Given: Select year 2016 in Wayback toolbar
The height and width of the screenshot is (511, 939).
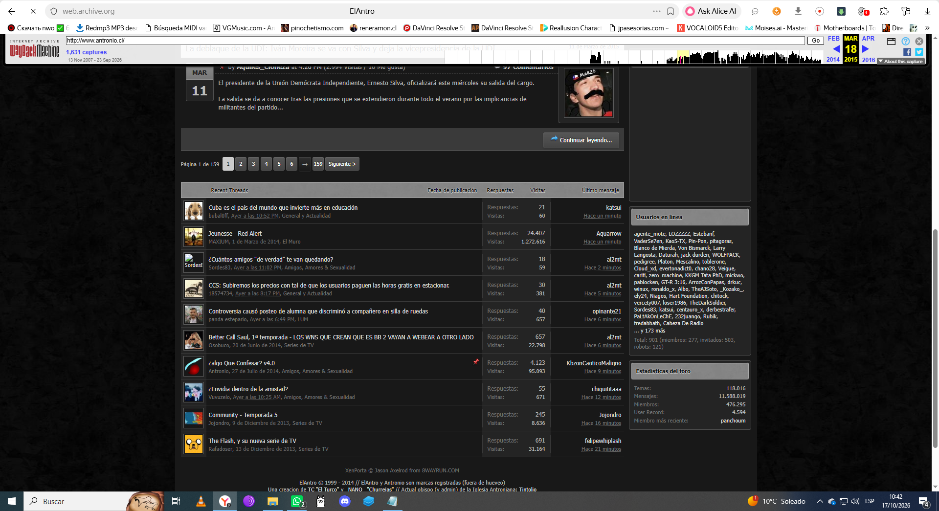Looking at the screenshot, I should pyautogui.click(x=869, y=60).
